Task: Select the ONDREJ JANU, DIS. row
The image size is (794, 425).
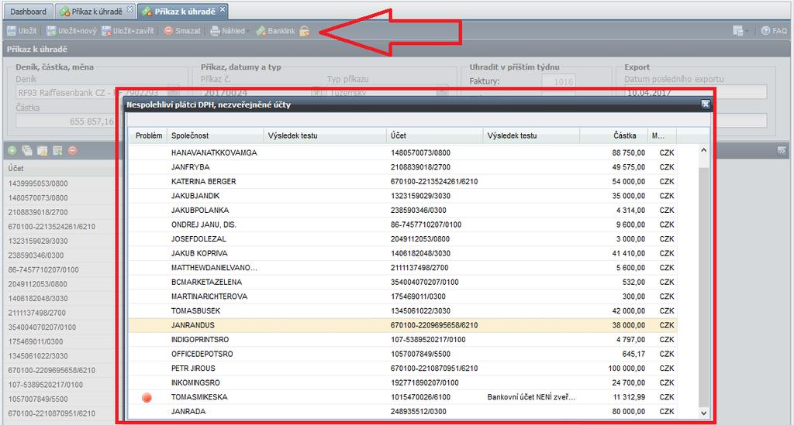Action: (402, 224)
